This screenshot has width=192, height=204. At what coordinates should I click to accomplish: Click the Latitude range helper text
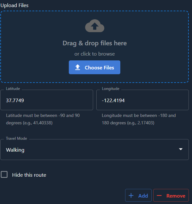tap(43, 119)
